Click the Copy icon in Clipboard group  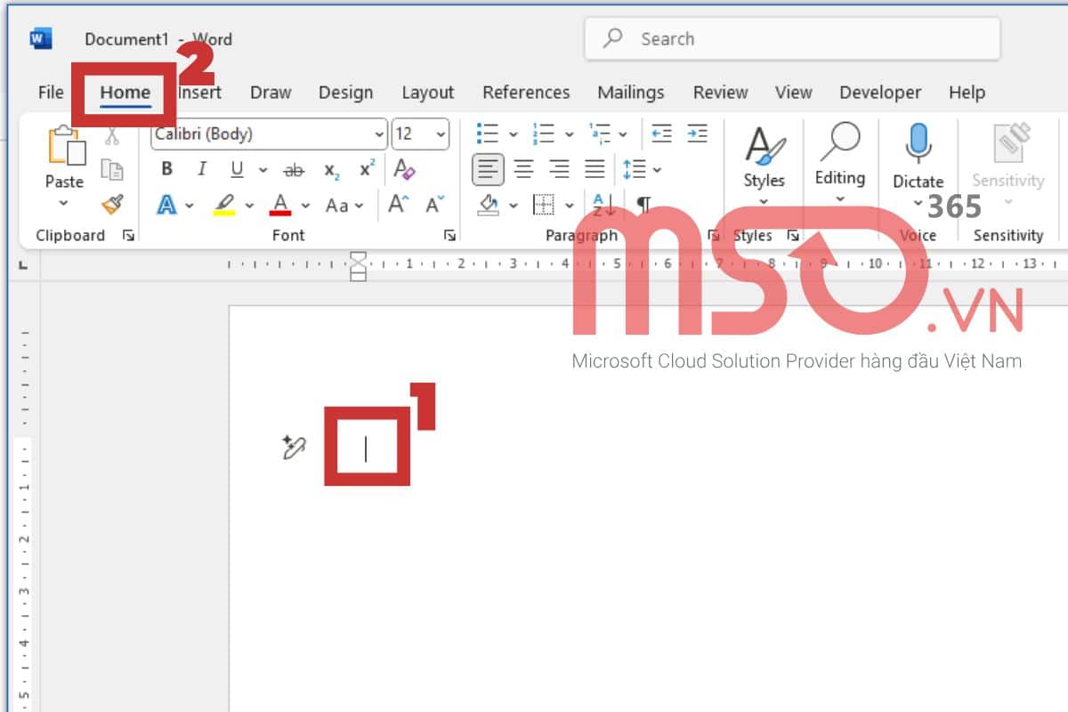pos(112,170)
